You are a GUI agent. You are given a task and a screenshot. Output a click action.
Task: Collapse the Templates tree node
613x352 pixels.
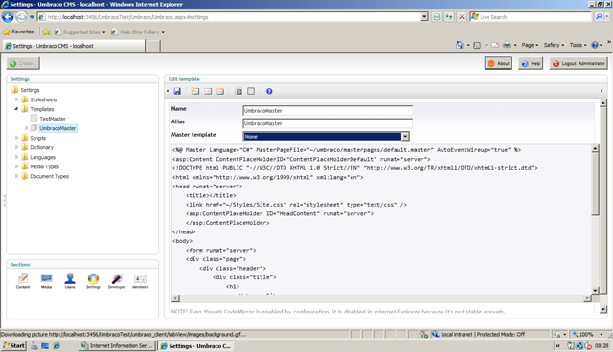coord(17,109)
